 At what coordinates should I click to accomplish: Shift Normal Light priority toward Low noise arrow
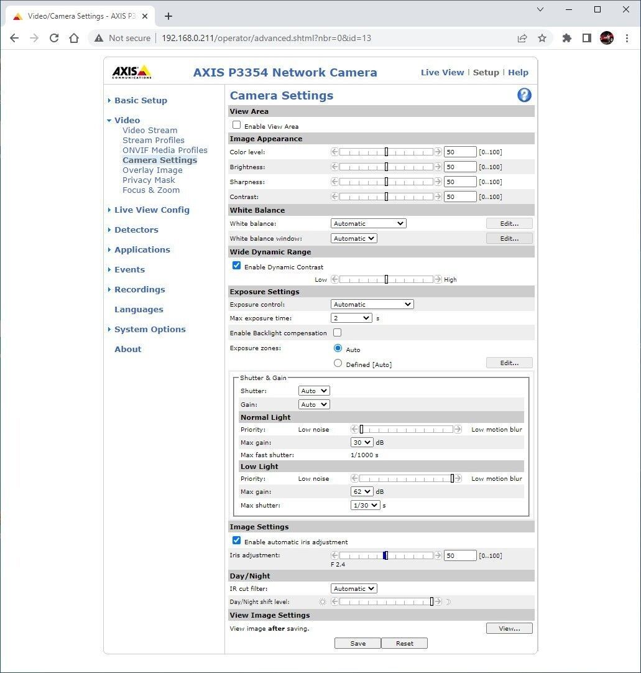[x=354, y=429]
